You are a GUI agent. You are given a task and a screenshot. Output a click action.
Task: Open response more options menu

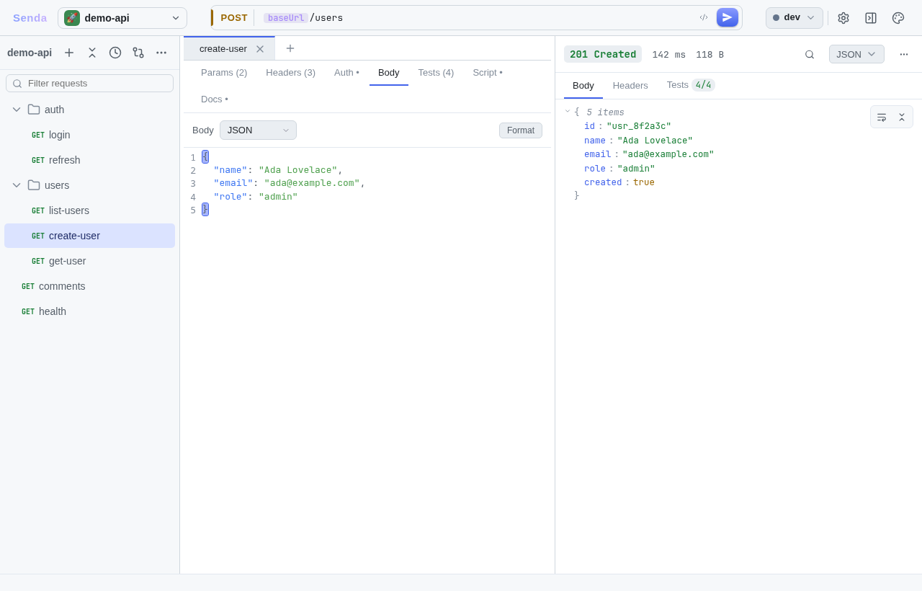(904, 54)
